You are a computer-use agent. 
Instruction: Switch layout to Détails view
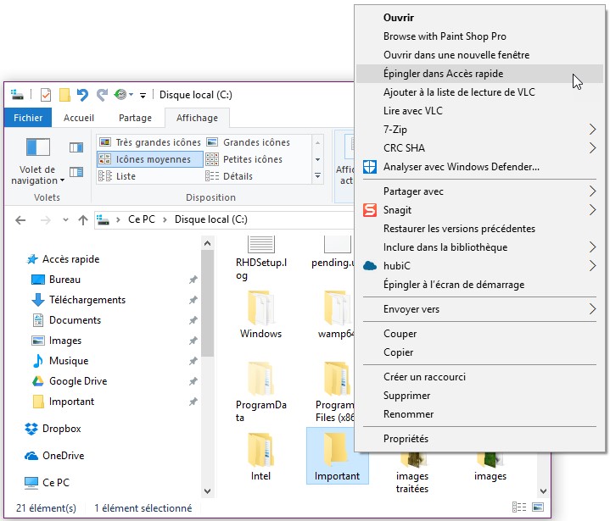click(x=237, y=176)
